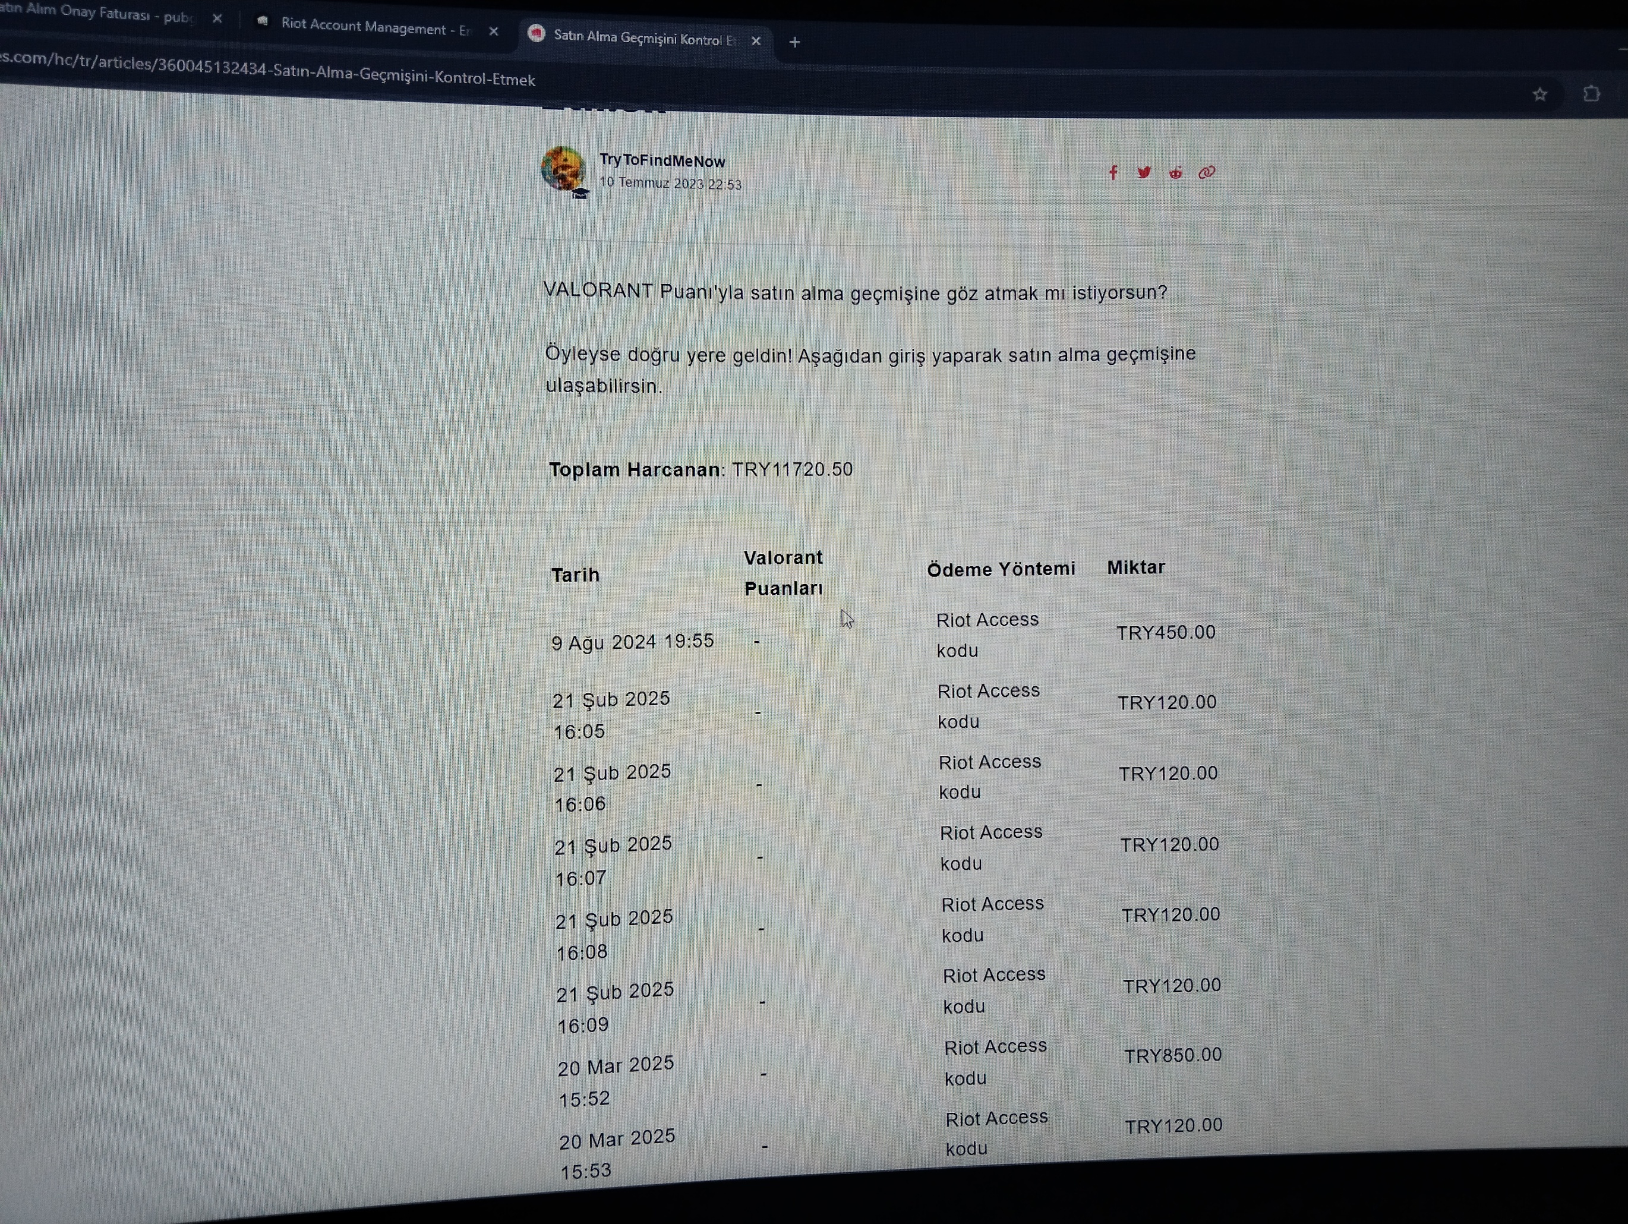Image resolution: width=1628 pixels, height=1224 pixels.
Task: Click post date 10 Temmuz 2023 22:53
Action: click(x=670, y=183)
